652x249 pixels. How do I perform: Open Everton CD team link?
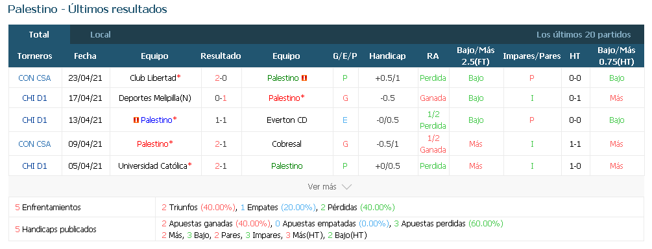(x=287, y=120)
